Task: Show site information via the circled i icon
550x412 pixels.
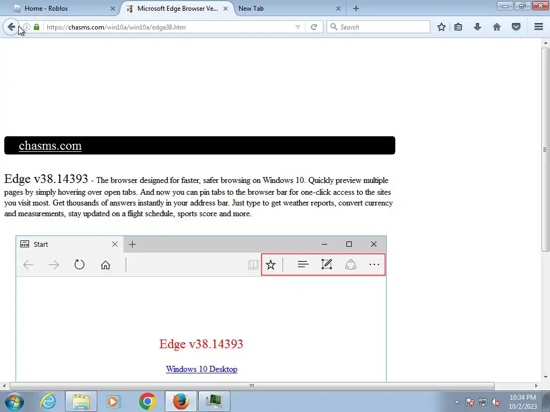Action: [x=27, y=27]
